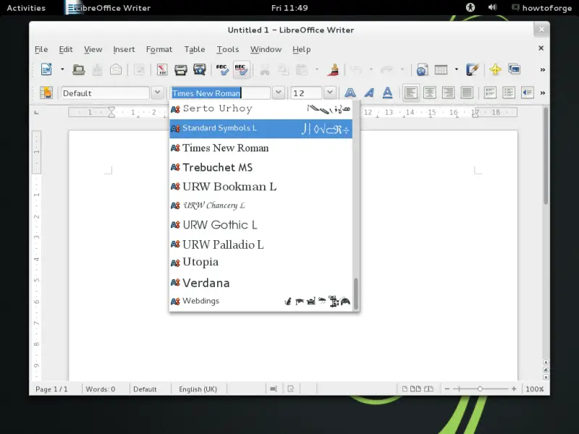
Task: Choose Standard Symbols L font
Action: pyautogui.click(x=261, y=129)
